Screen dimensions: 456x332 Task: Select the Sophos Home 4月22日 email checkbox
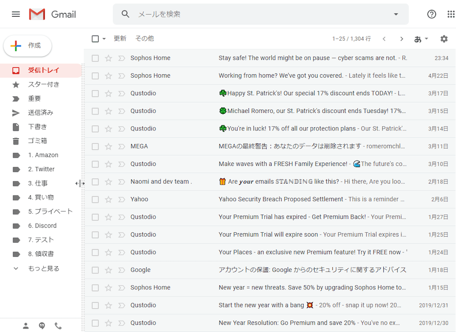point(95,76)
